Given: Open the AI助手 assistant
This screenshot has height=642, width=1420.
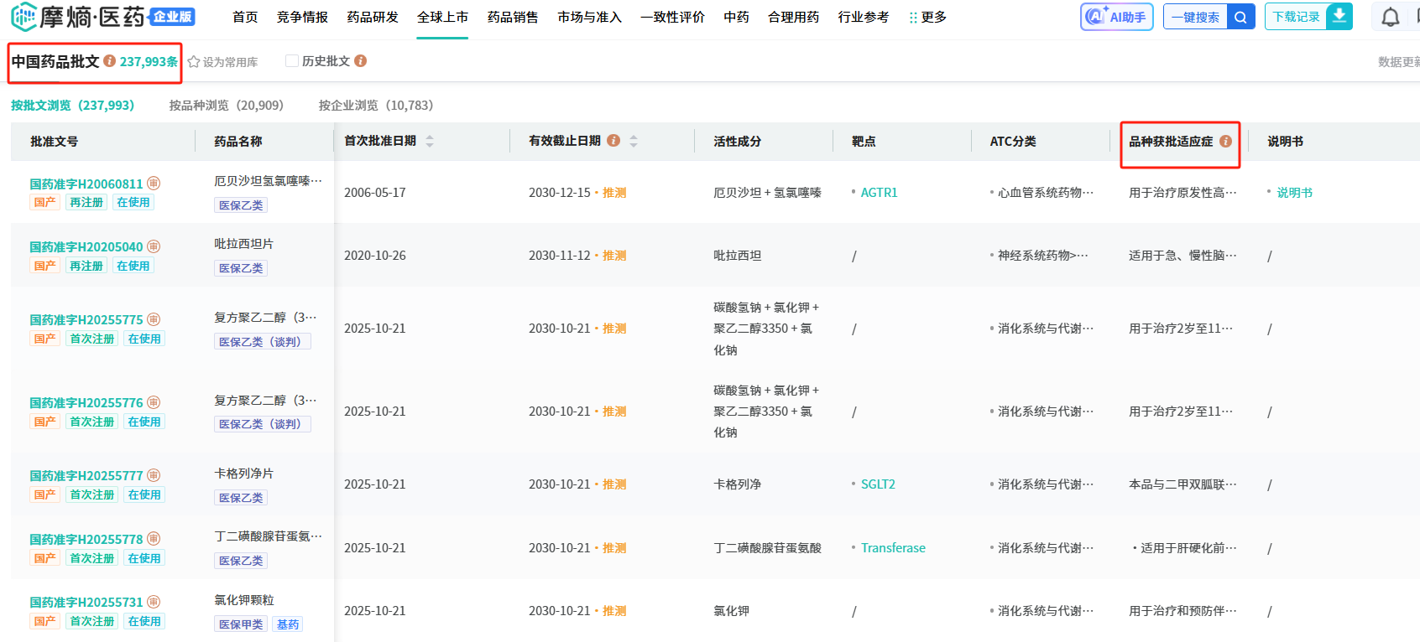Looking at the screenshot, I should pos(1116,17).
